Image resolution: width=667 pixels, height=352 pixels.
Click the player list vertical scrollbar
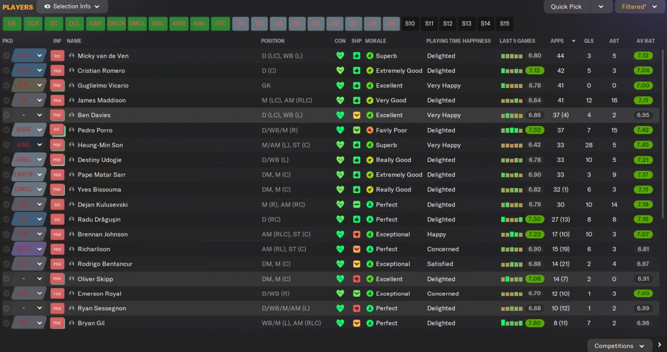[663, 133]
